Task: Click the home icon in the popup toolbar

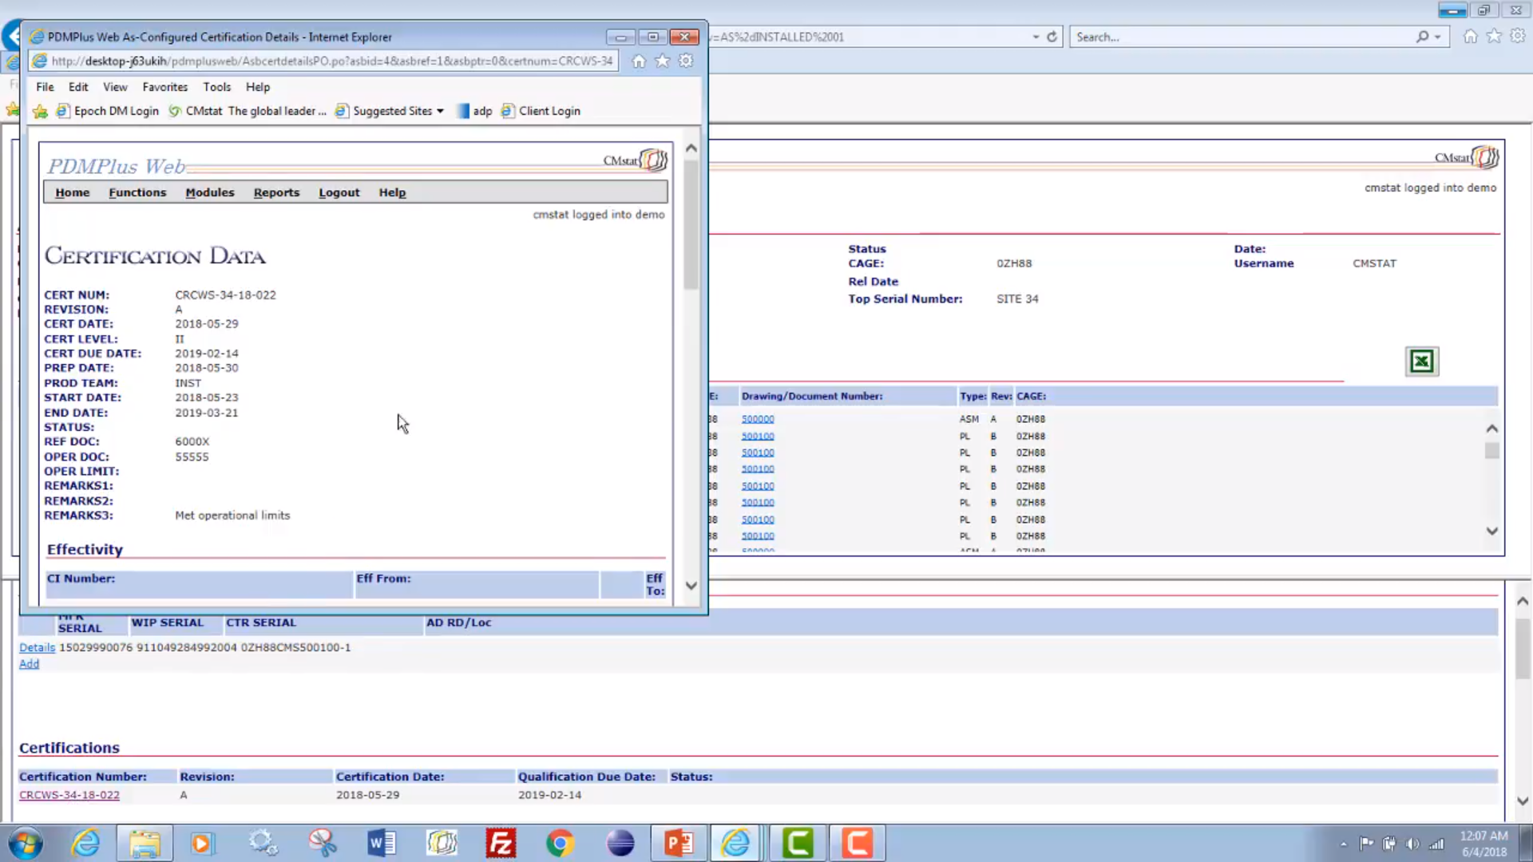Action: (639, 61)
